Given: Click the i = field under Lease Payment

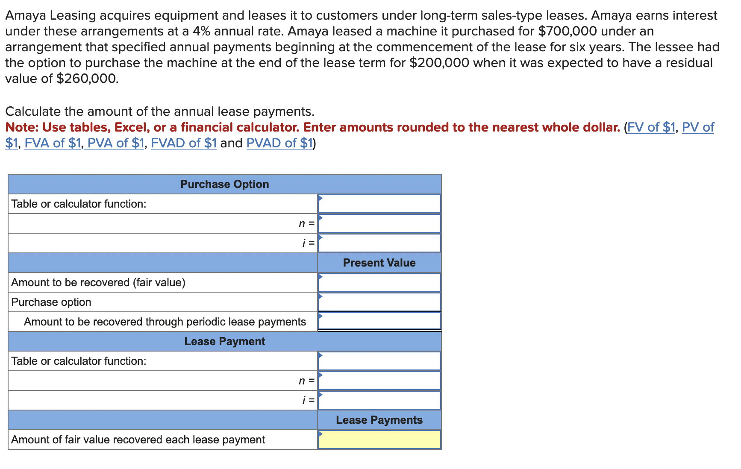Looking at the screenshot, I should pyautogui.click(x=379, y=400).
